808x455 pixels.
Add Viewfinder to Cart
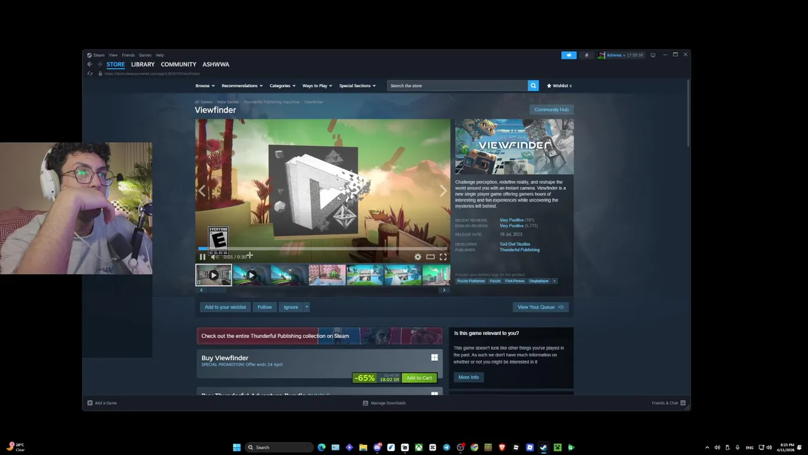419,378
